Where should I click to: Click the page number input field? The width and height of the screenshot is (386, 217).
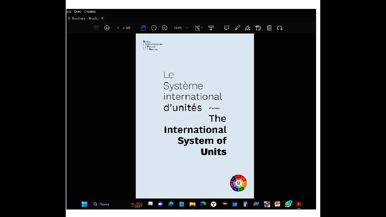[118, 28]
